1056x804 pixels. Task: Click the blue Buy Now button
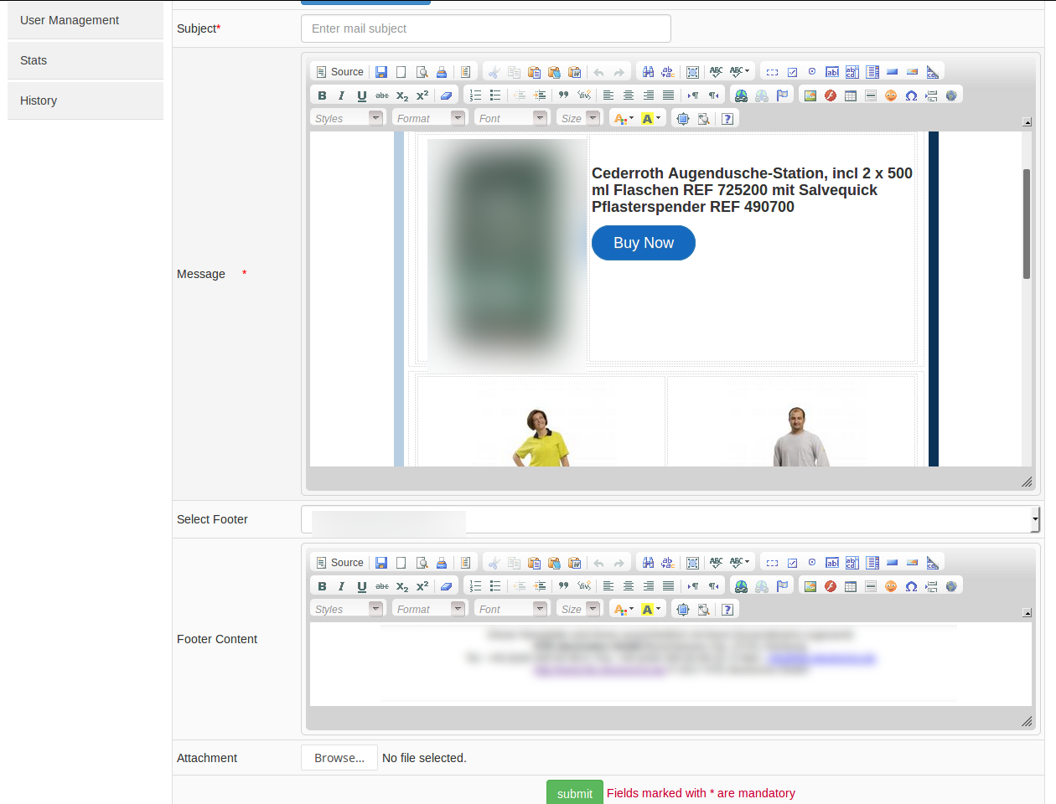point(644,243)
